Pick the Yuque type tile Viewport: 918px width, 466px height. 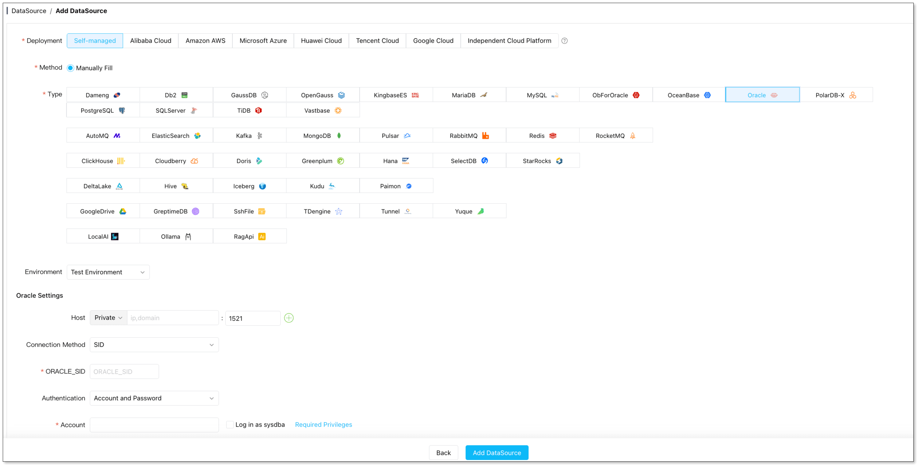[x=469, y=211]
